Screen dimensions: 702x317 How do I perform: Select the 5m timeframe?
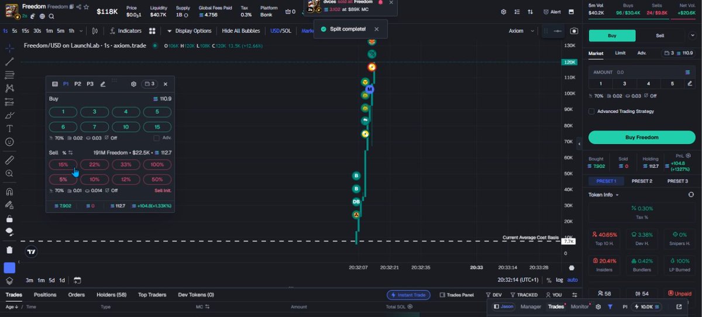click(61, 31)
